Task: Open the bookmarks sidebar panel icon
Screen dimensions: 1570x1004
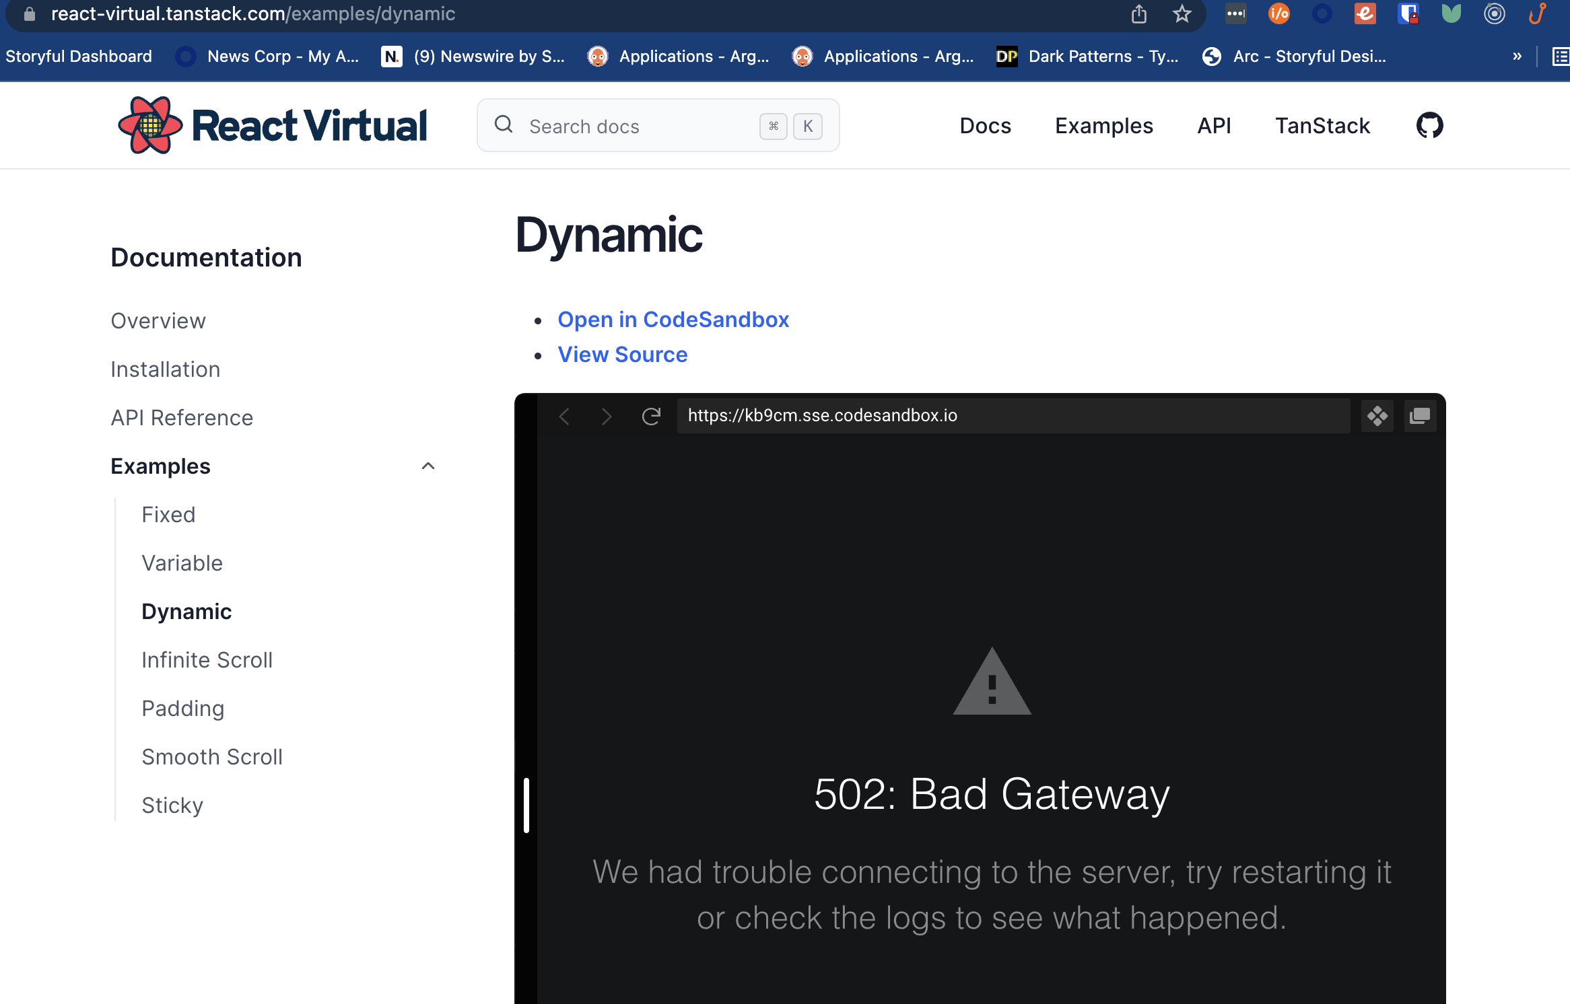Action: (1560, 56)
